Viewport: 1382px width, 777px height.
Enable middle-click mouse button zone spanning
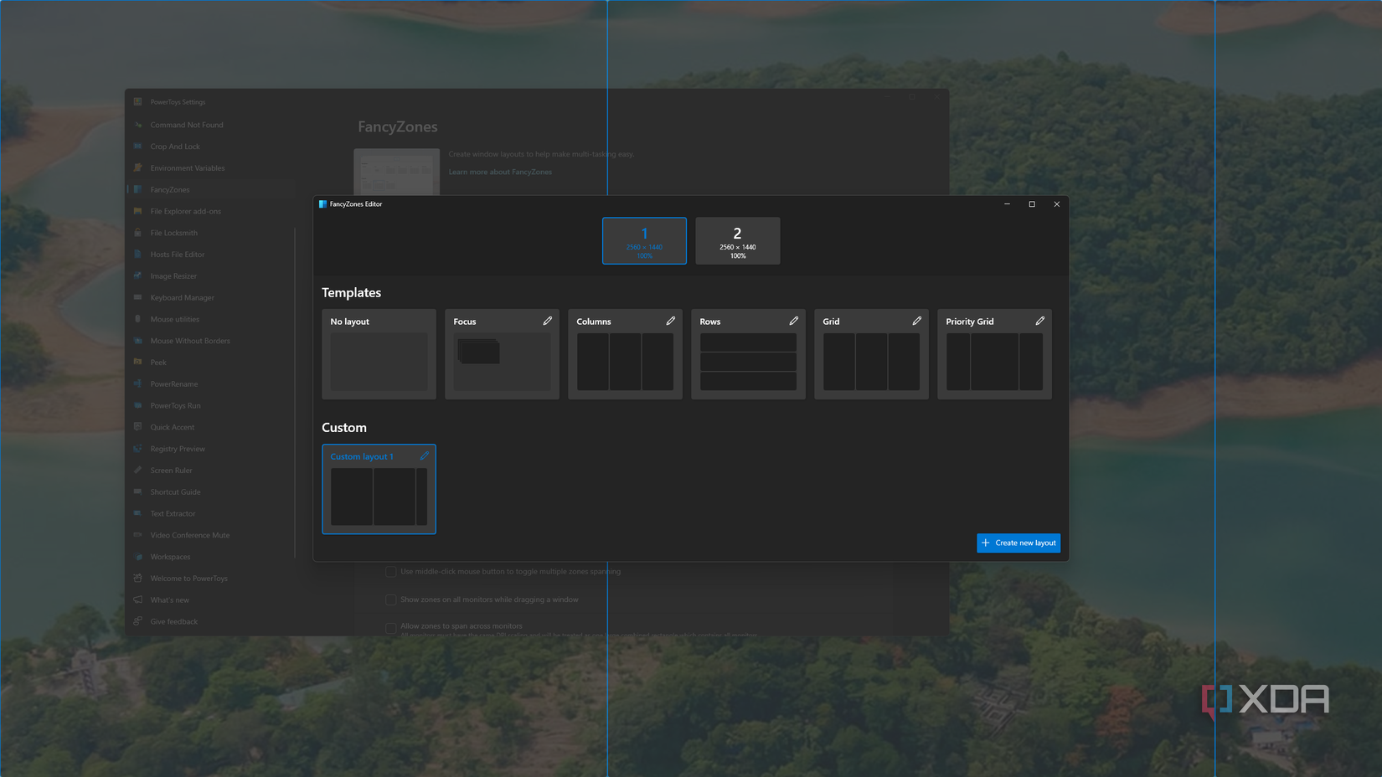(391, 571)
